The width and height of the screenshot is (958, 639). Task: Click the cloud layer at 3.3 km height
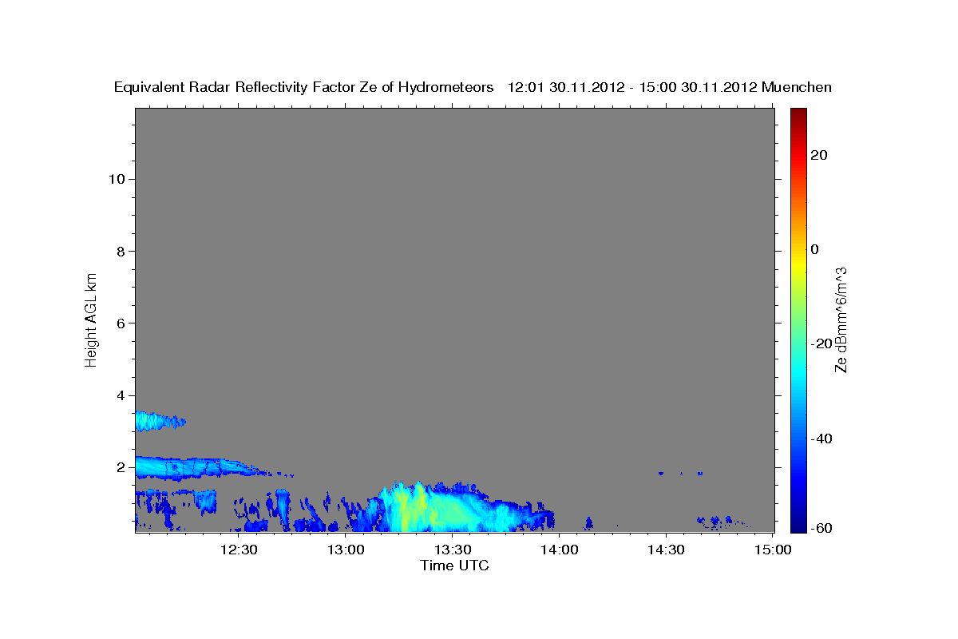coord(158,420)
